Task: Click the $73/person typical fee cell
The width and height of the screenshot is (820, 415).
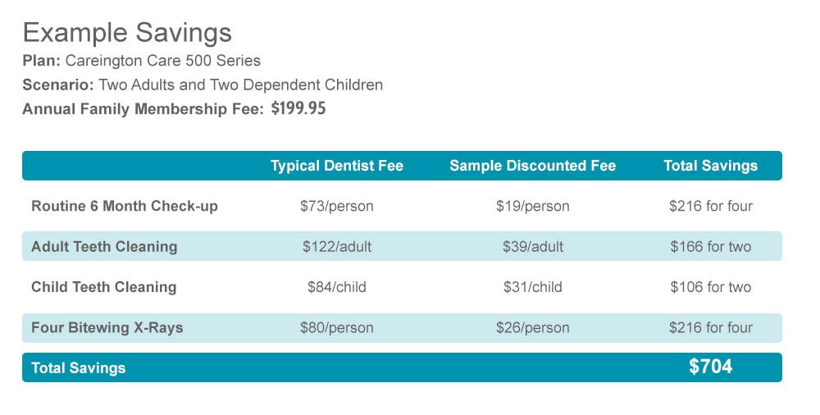Action: (x=336, y=206)
